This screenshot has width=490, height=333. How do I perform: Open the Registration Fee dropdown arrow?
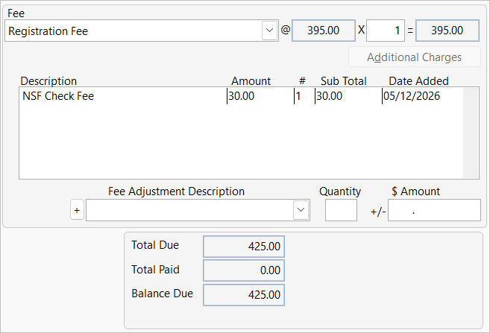[270, 31]
